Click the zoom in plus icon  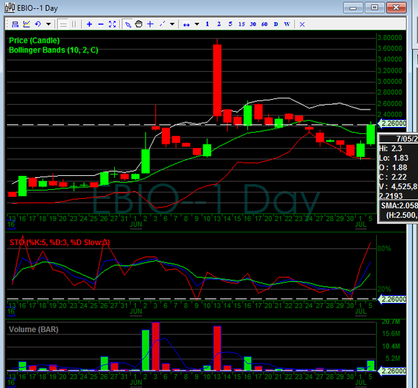click(89, 24)
